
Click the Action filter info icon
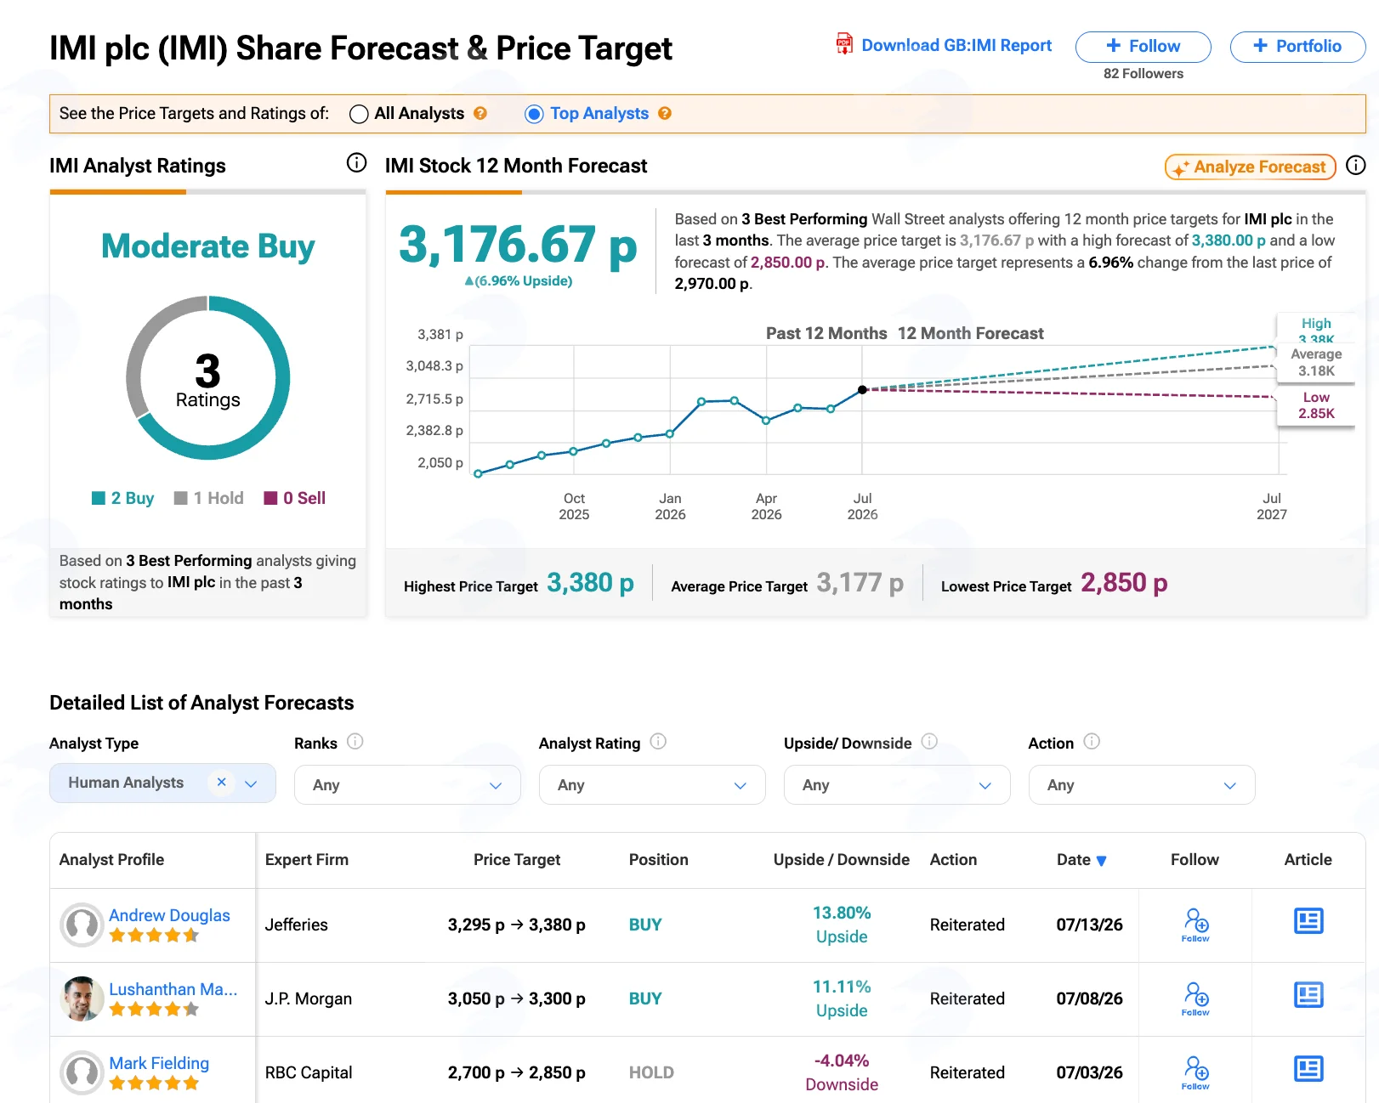tap(1092, 742)
